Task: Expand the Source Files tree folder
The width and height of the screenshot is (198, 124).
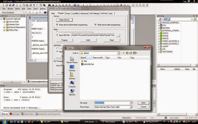Action: pos(4,22)
